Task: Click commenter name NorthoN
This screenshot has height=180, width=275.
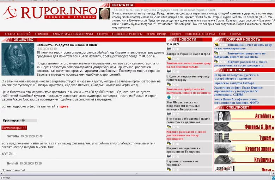Action: click(x=12, y=163)
